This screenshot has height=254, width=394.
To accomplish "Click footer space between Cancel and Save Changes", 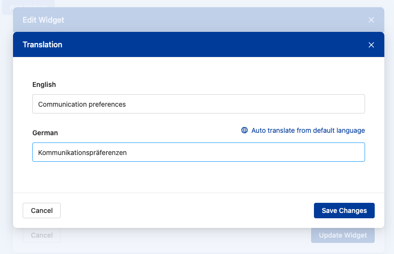I will [x=188, y=211].
